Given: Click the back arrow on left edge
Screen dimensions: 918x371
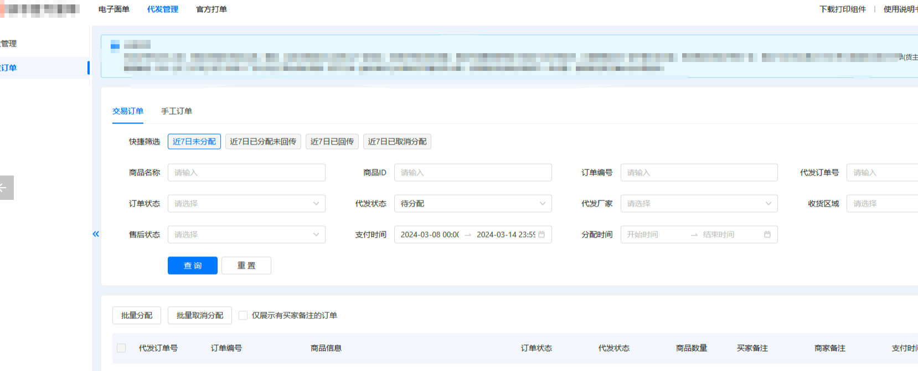Looking at the screenshot, I should pos(6,188).
